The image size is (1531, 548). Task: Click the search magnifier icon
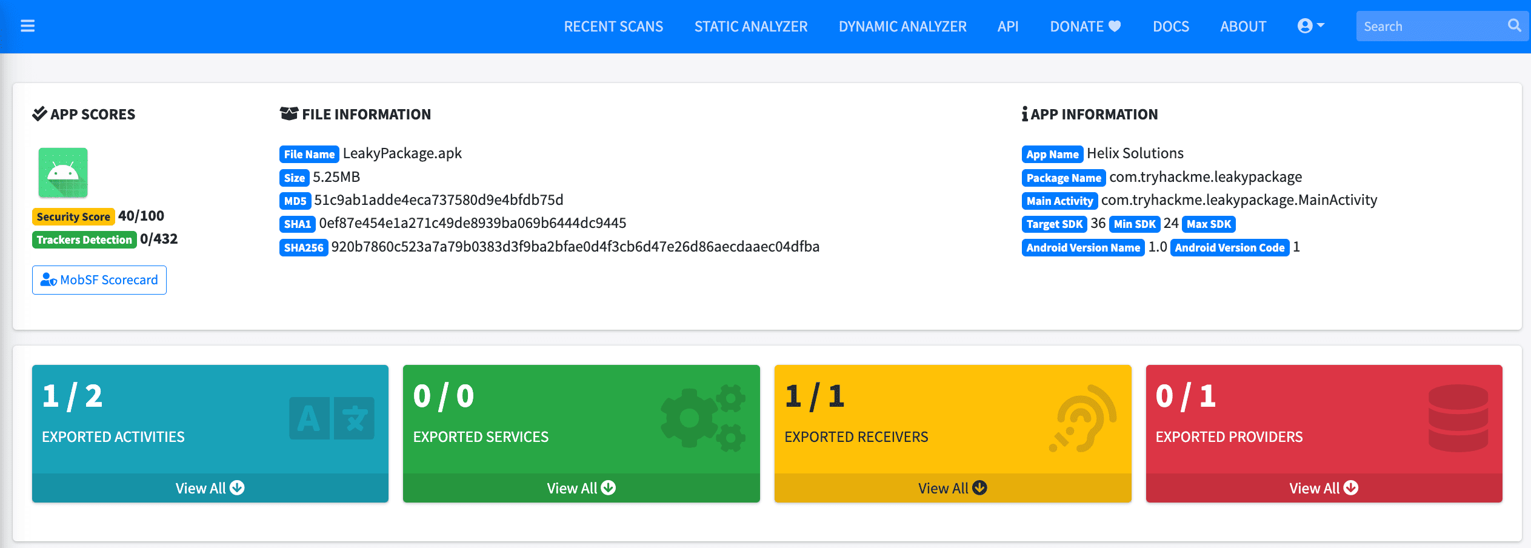tap(1514, 25)
